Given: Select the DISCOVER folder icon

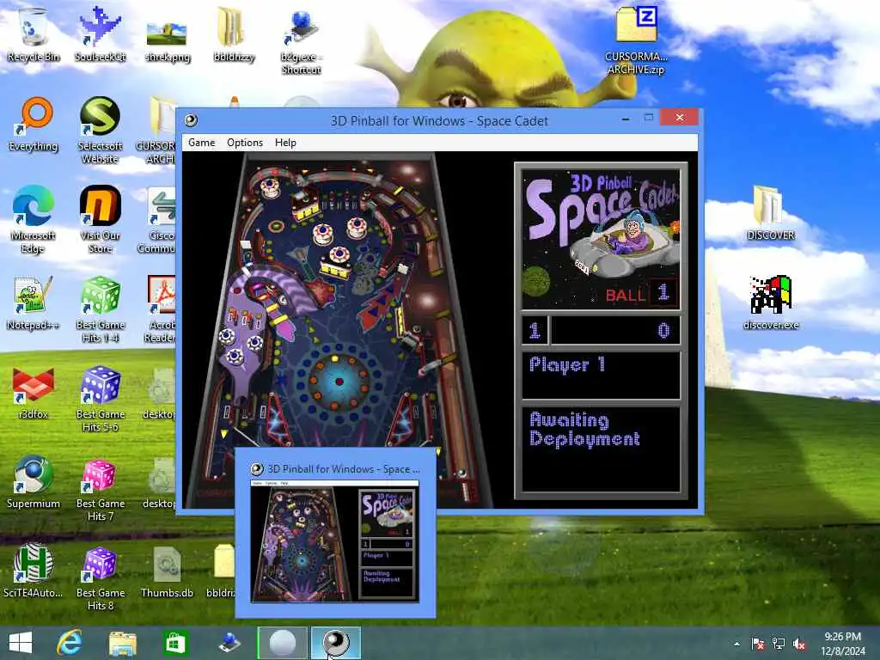Looking at the screenshot, I should pos(771,214).
